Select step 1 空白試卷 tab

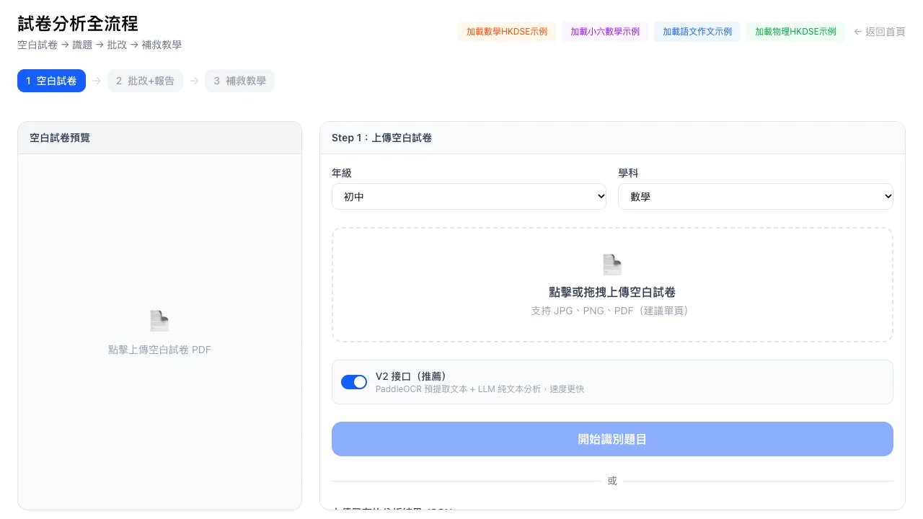tap(51, 81)
